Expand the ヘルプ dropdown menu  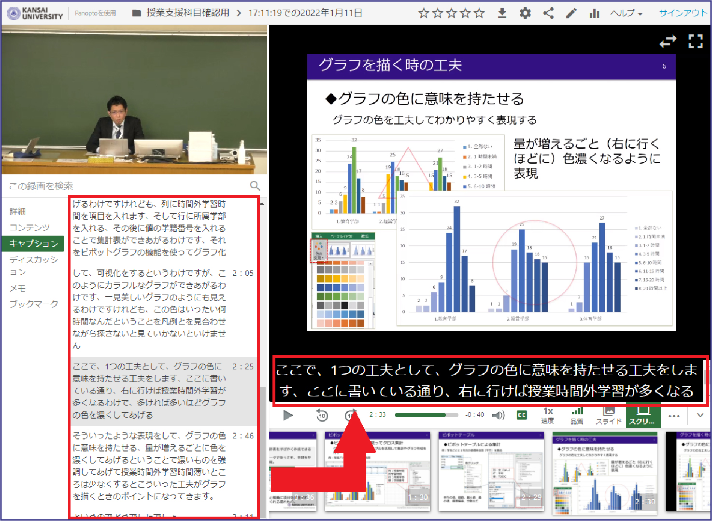coord(626,13)
